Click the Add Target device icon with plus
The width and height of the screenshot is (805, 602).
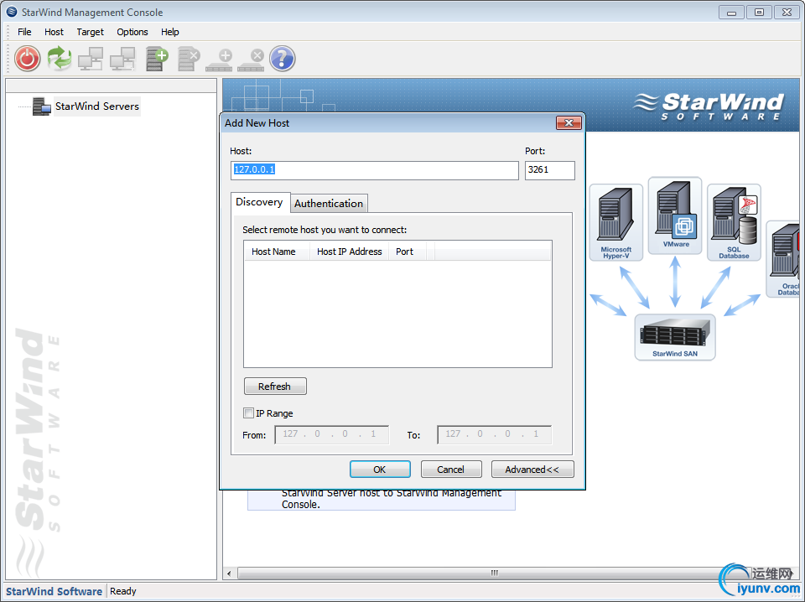pyautogui.click(x=219, y=60)
